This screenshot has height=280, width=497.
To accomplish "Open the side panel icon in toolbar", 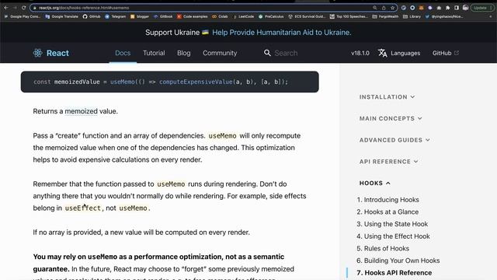I will (x=457, y=8).
